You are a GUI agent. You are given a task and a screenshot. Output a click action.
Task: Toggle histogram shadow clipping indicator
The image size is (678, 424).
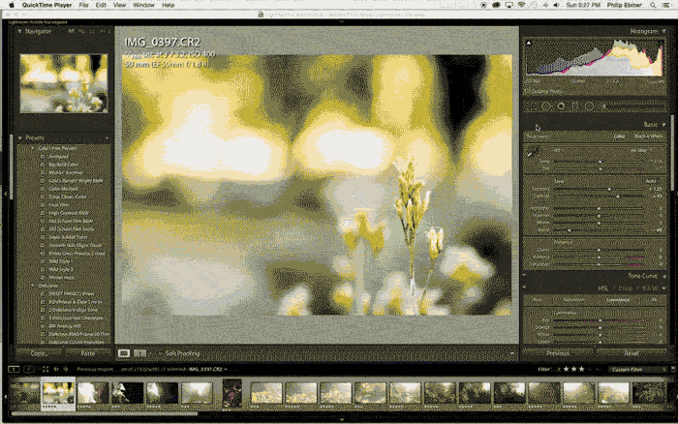[529, 43]
